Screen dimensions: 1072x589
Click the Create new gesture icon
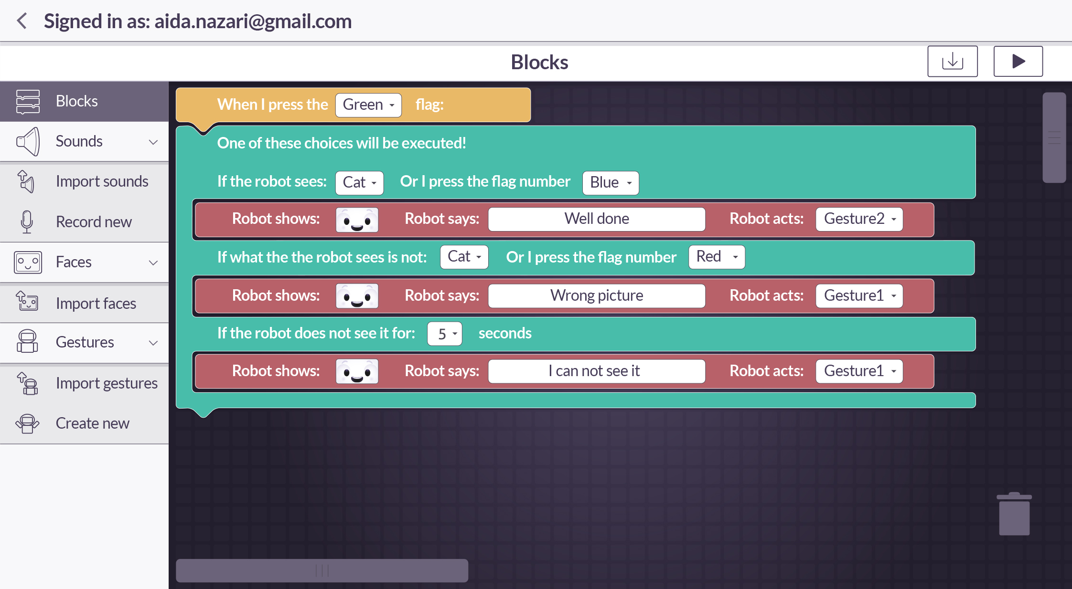tap(27, 423)
